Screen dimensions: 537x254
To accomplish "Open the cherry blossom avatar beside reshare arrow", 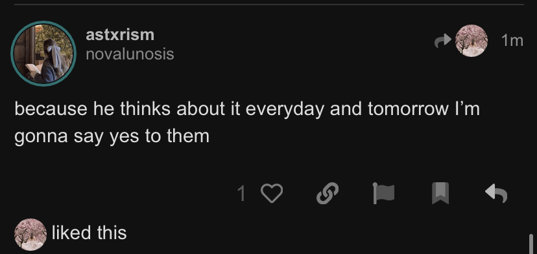I will point(471,41).
